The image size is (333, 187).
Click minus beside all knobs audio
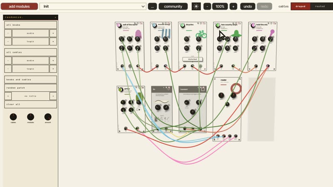pos(8,33)
